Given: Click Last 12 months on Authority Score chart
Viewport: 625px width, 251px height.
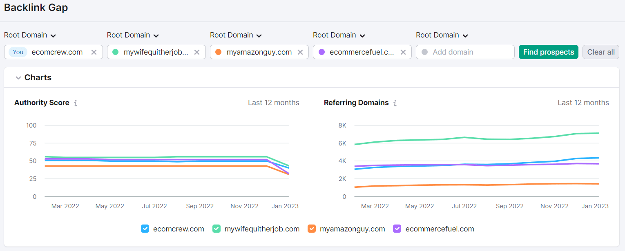Looking at the screenshot, I should point(274,103).
